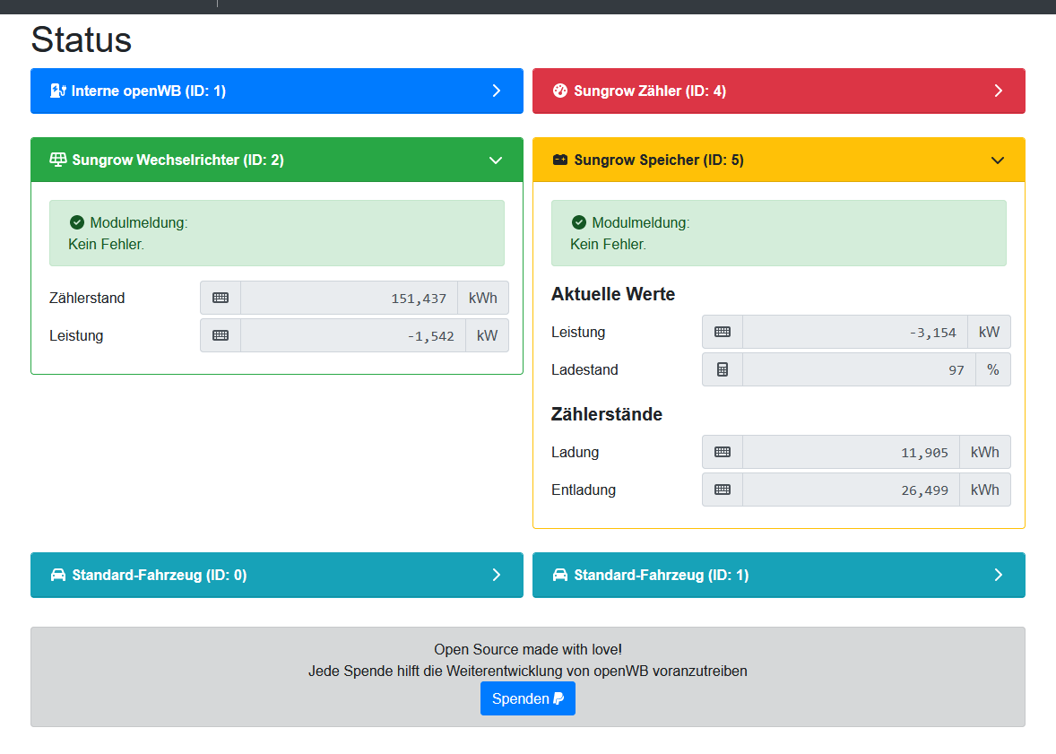Click the Ladung label
Screen dimensions: 1056x754
coord(576,452)
